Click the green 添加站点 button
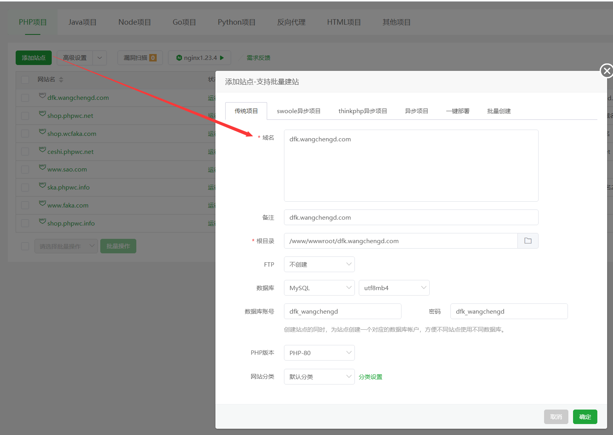 (34, 58)
